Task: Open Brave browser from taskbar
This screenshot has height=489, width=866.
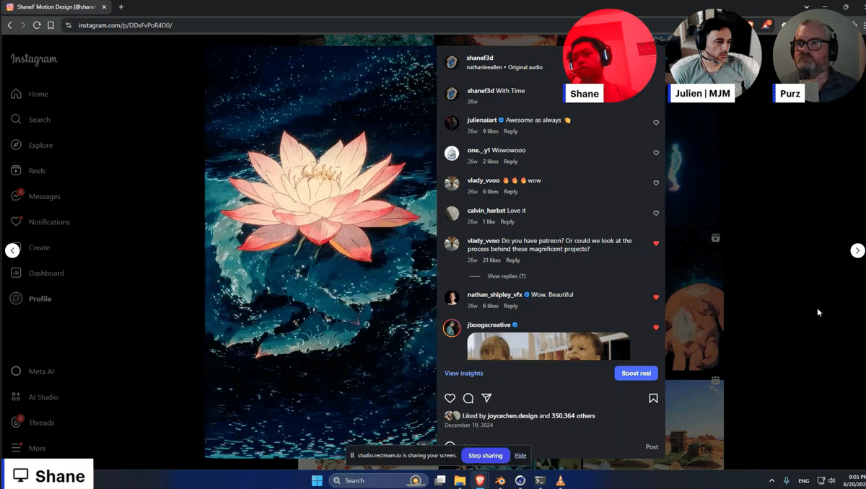Action: click(x=480, y=480)
